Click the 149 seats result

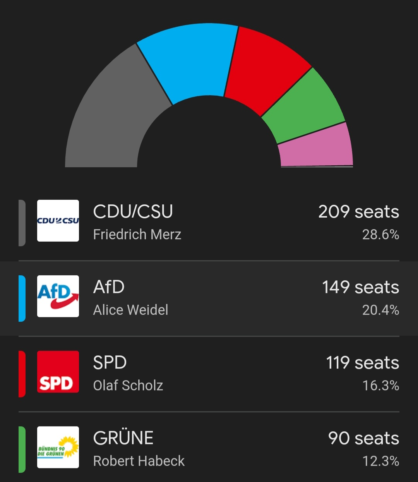click(360, 287)
